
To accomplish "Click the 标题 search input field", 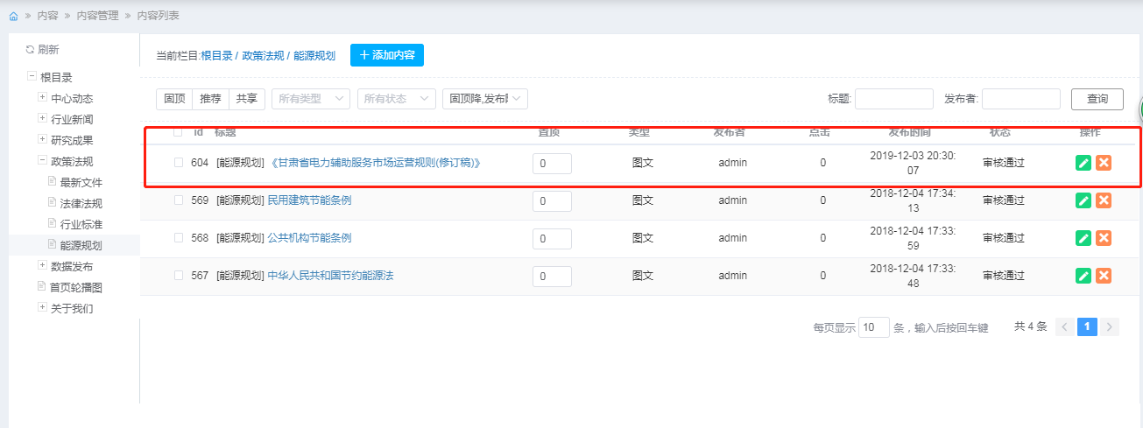I will pyautogui.click(x=893, y=99).
